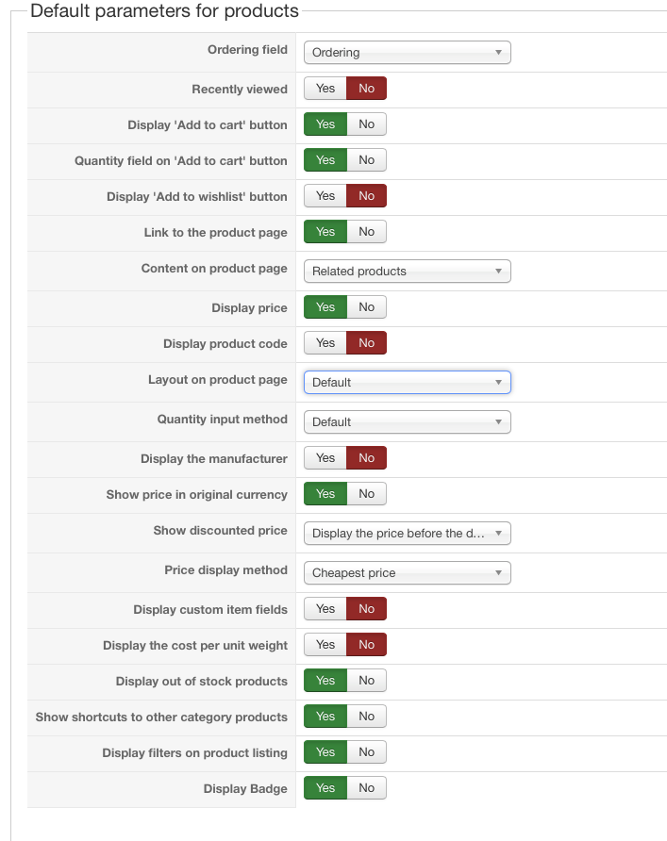Open Quantity input method dropdown
The width and height of the screenshot is (667, 841).
pos(407,422)
